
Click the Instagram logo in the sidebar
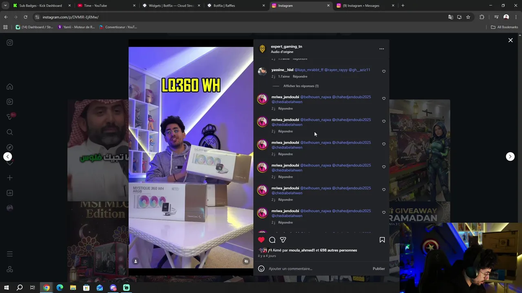[x=10, y=42]
